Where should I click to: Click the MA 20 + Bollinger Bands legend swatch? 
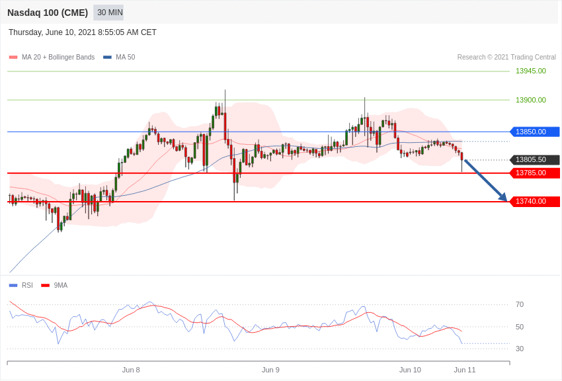13,58
